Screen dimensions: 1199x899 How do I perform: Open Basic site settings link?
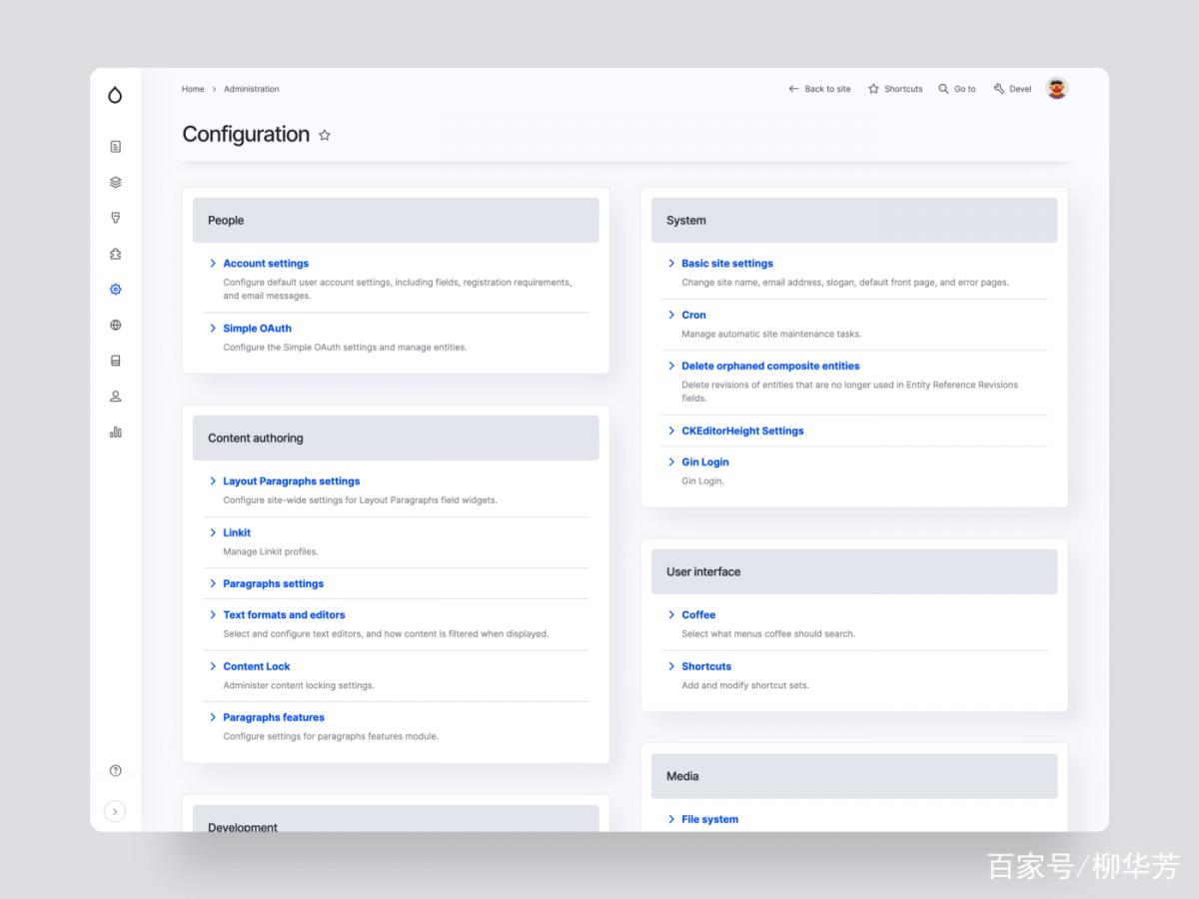[x=726, y=264]
